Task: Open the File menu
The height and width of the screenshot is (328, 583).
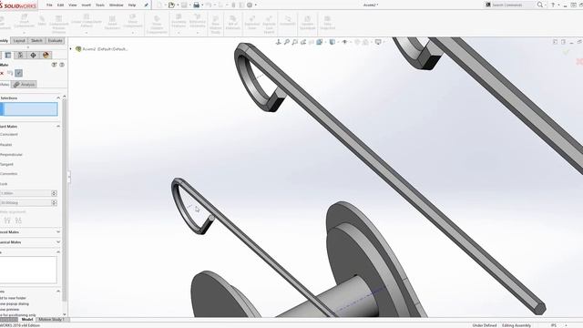Action: tap(49, 5)
